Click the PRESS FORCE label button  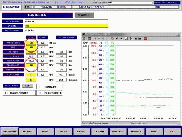13,43
